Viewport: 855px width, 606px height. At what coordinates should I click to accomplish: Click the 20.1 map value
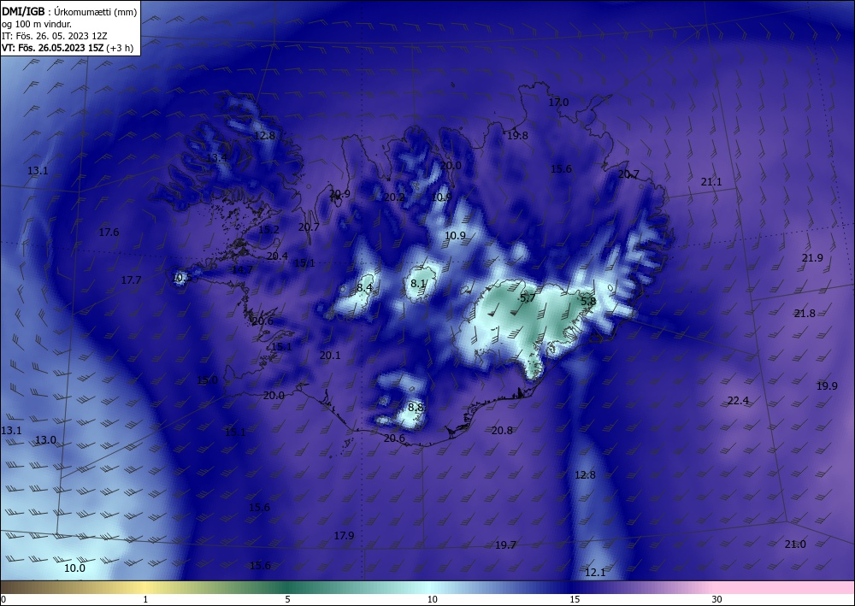(330, 356)
